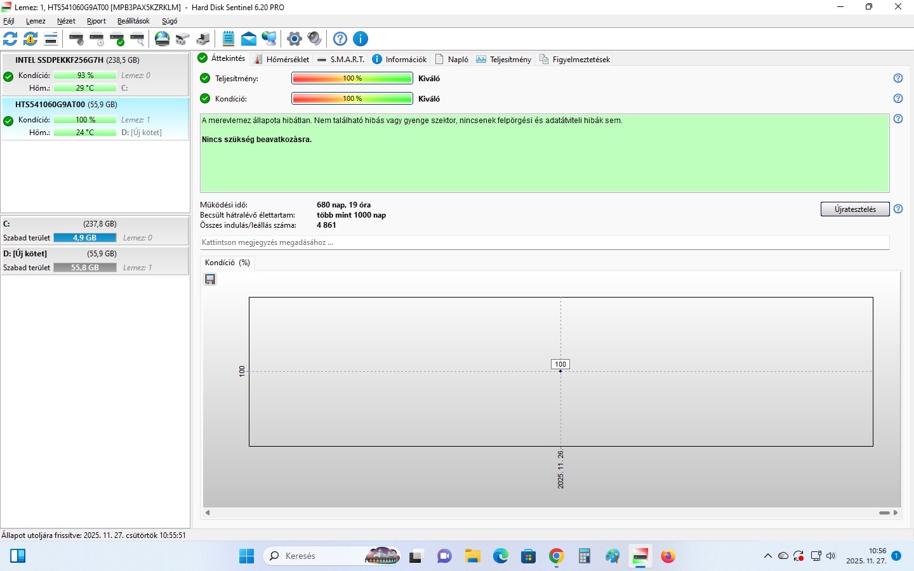This screenshot has height=571, width=914.
Task: Click the hard drive with platters toolbar icon
Action: [203, 39]
